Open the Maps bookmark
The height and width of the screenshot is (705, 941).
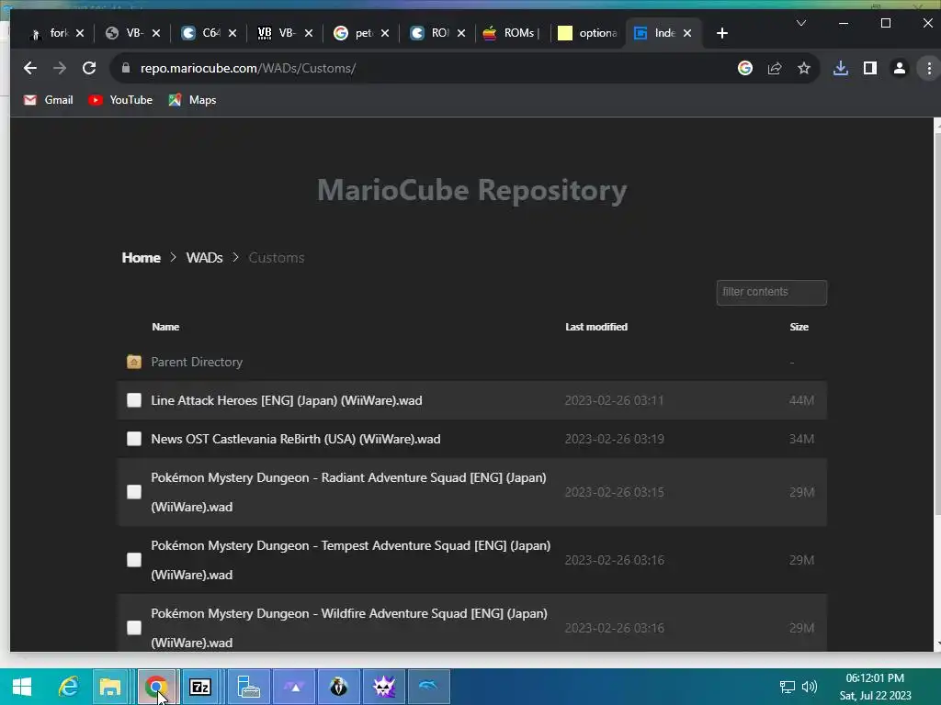[x=192, y=100]
